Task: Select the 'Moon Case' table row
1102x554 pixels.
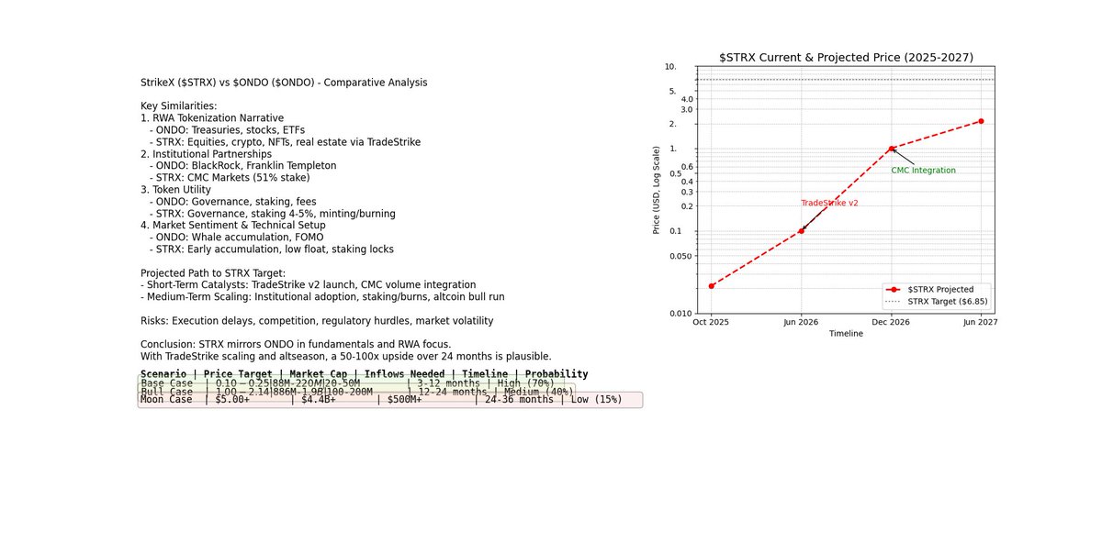Action: coord(389,400)
